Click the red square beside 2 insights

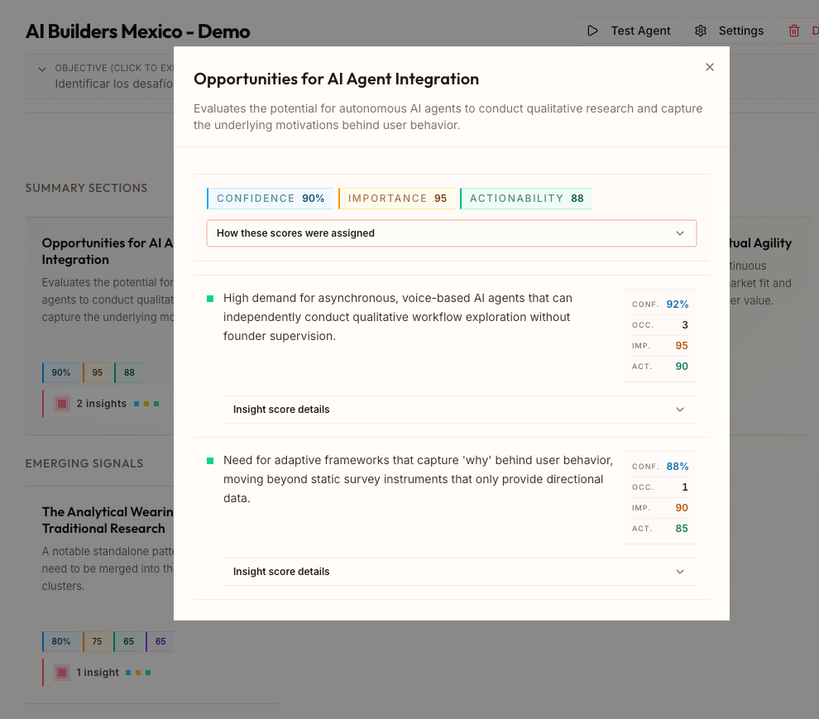pos(62,404)
